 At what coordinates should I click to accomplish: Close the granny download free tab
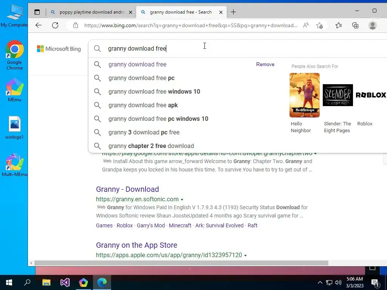coord(221,12)
